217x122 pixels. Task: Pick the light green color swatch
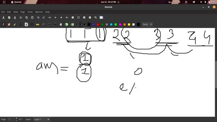pyautogui.click(x=116, y=25)
